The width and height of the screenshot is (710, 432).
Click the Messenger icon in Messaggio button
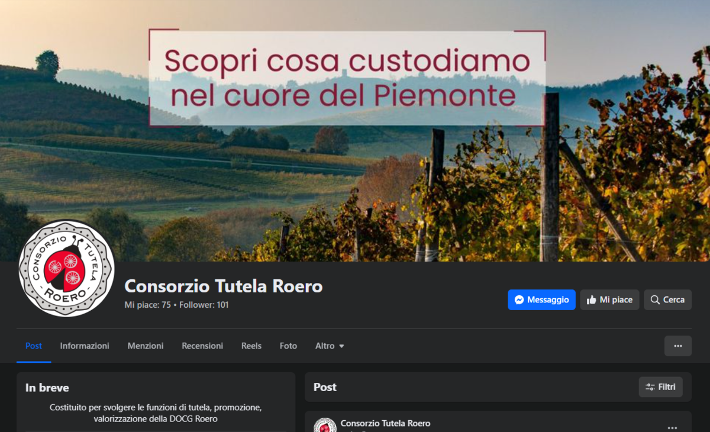(519, 300)
